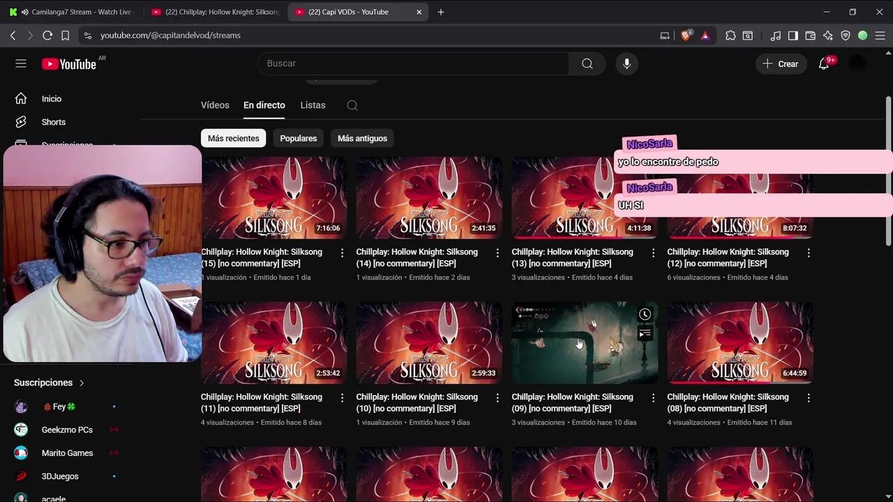Open the account avatar menu
This screenshot has height=502, width=893.
pyautogui.click(x=857, y=63)
